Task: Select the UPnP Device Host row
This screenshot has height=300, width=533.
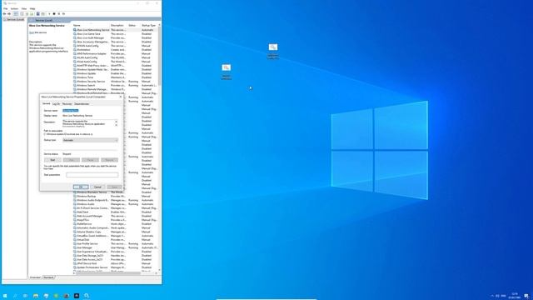Action: coord(115,263)
